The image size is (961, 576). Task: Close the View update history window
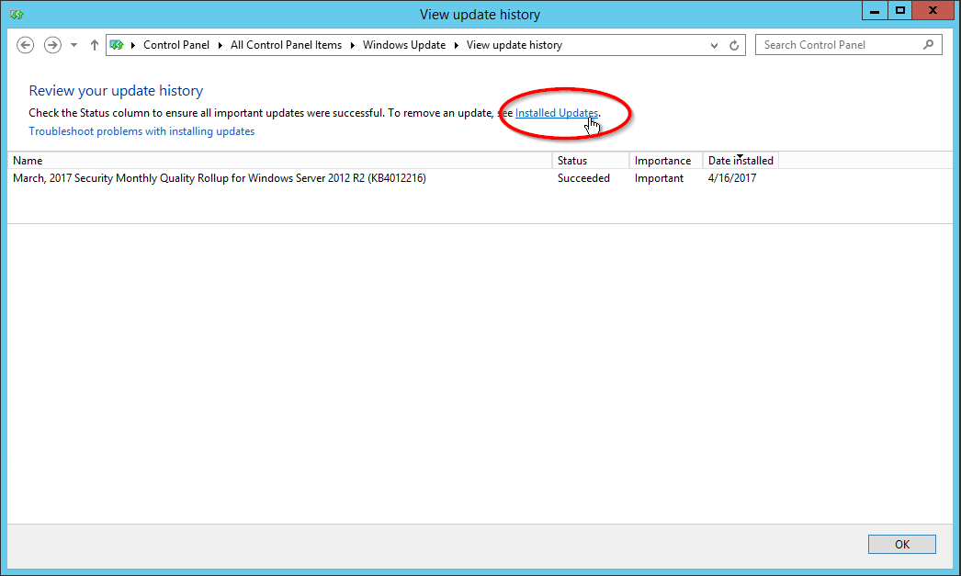[933, 11]
